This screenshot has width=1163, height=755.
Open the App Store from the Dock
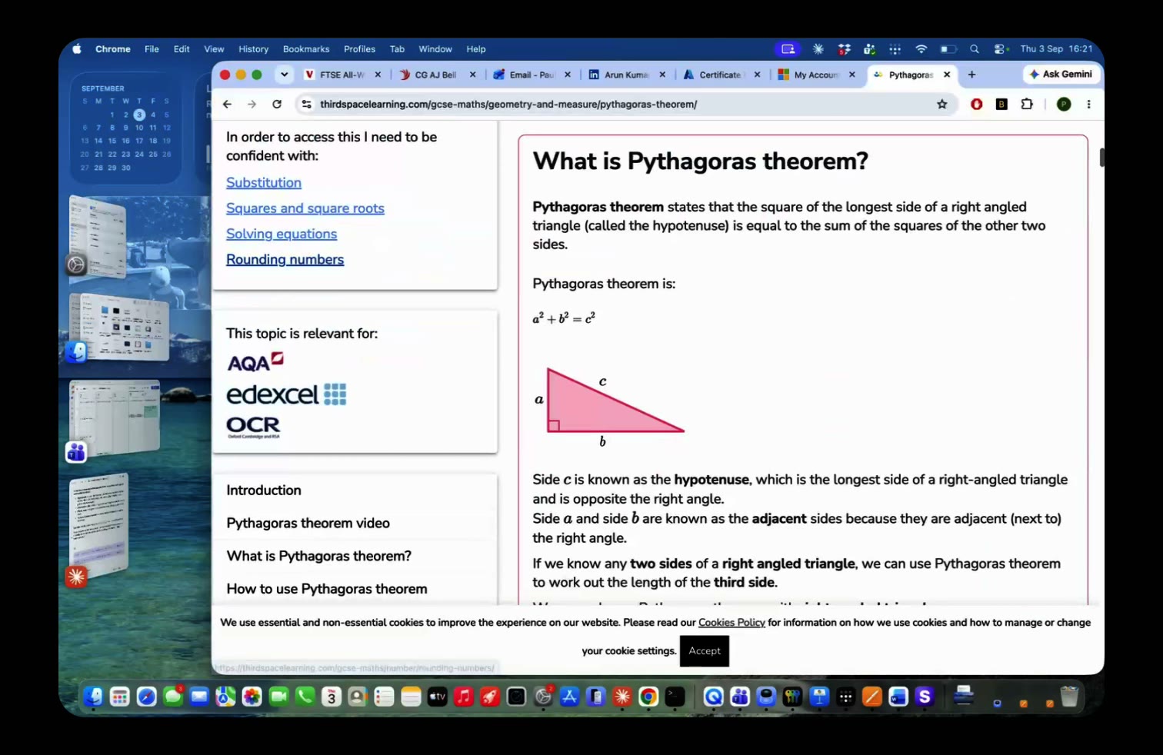point(569,697)
